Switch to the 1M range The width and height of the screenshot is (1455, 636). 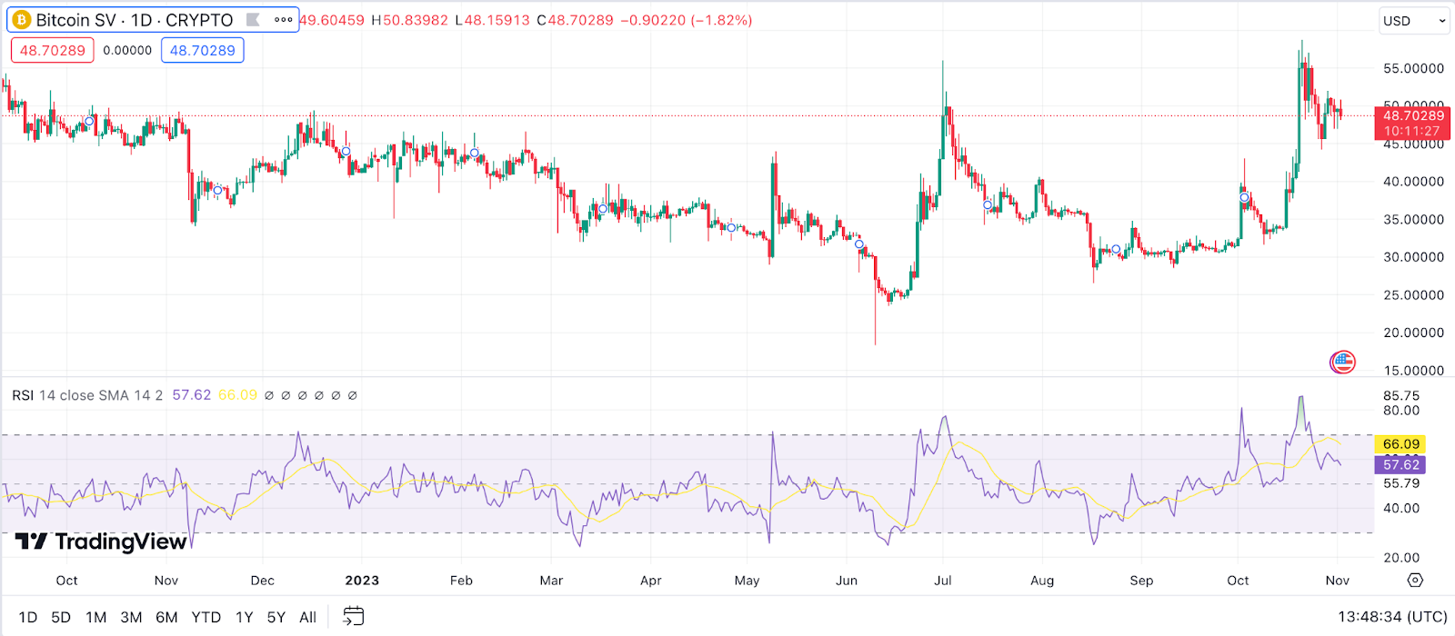(96, 617)
